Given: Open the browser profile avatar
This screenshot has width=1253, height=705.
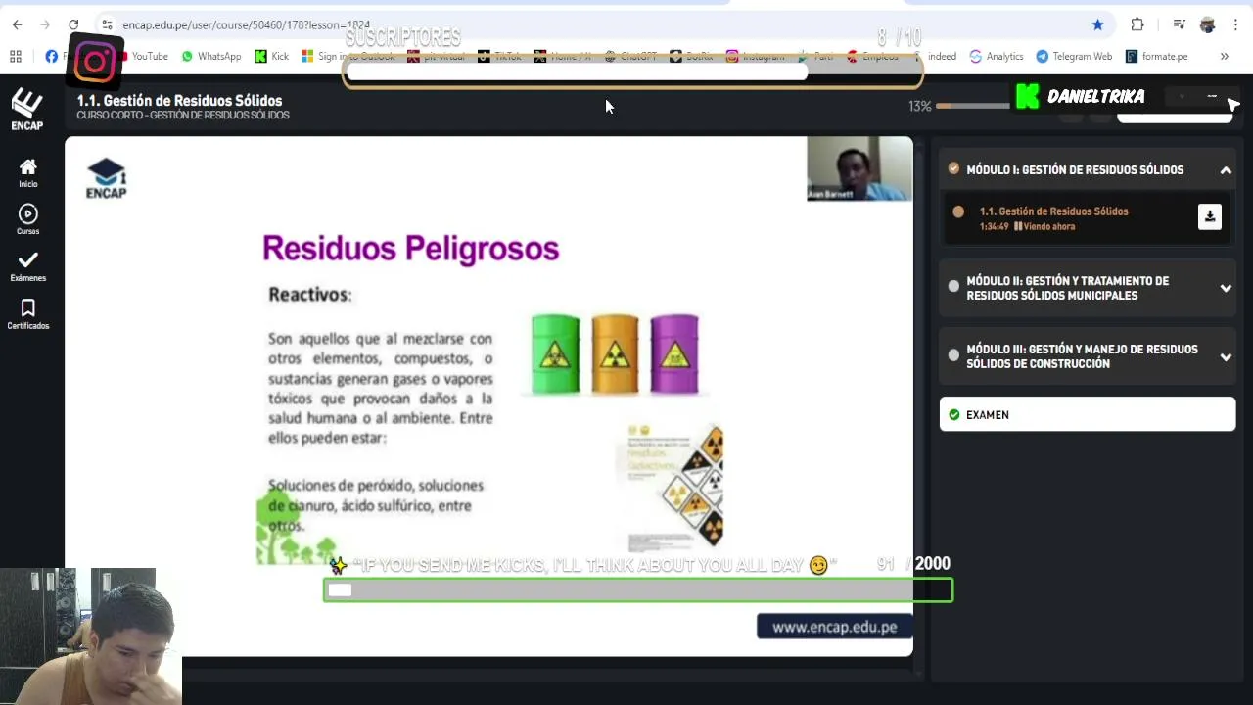Looking at the screenshot, I should point(1207,24).
